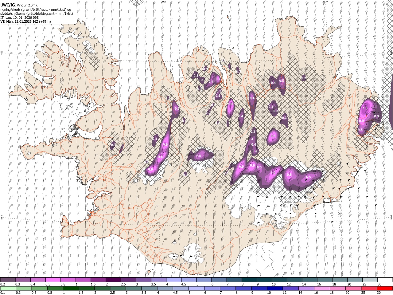
Task: Click the '1.5' snowfall value on the east coast
Action: tap(365, 108)
